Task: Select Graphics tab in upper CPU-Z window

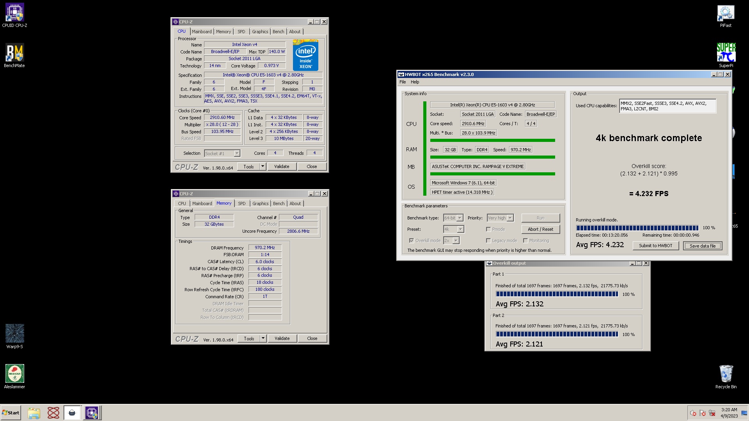Action: point(260,32)
